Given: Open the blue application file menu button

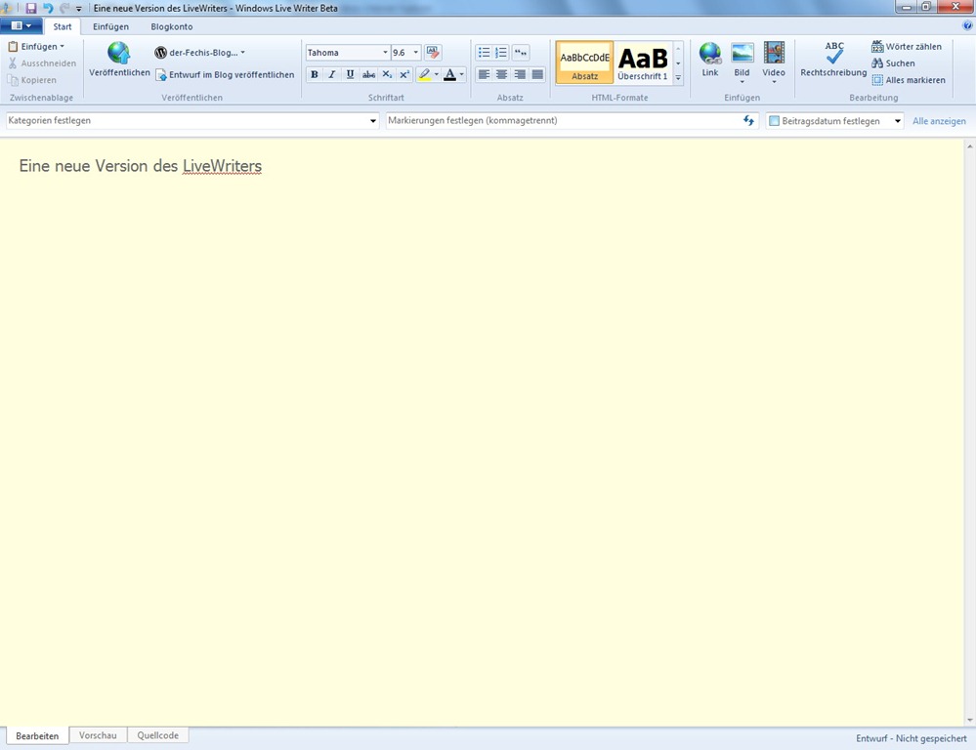Looking at the screenshot, I should 21,26.
